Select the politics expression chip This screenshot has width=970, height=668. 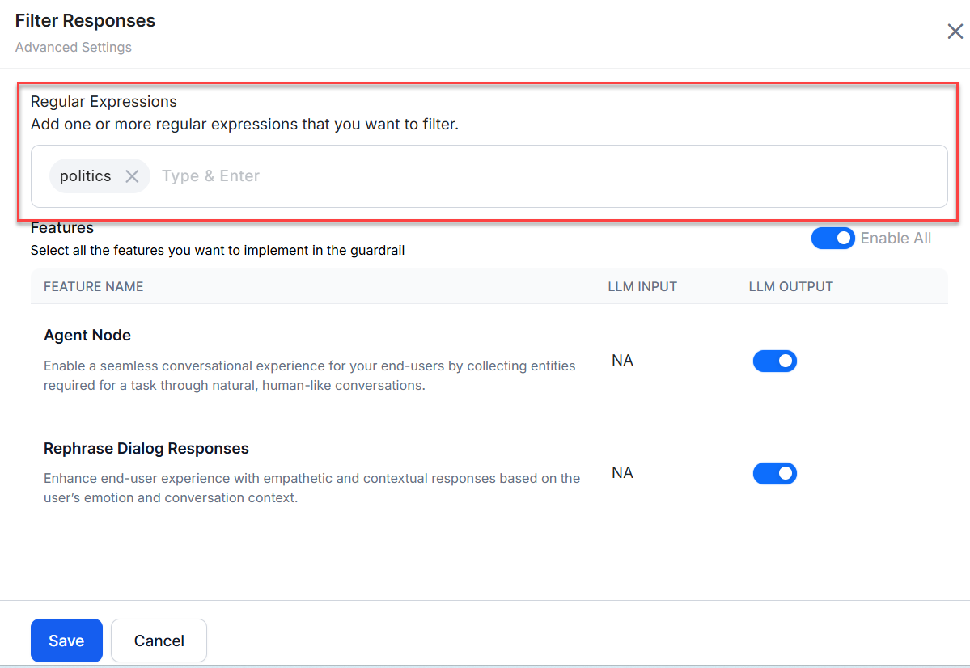(x=86, y=176)
